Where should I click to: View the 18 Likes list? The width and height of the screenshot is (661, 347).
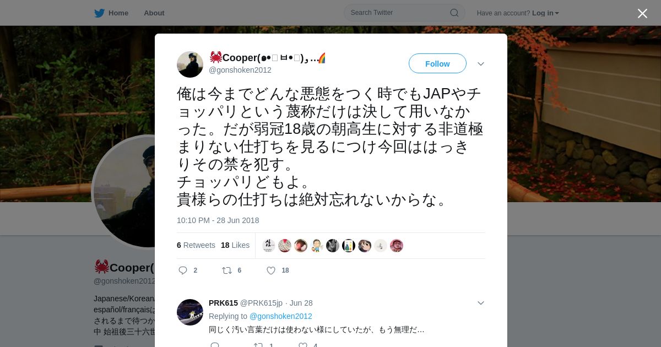tap(235, 245)
